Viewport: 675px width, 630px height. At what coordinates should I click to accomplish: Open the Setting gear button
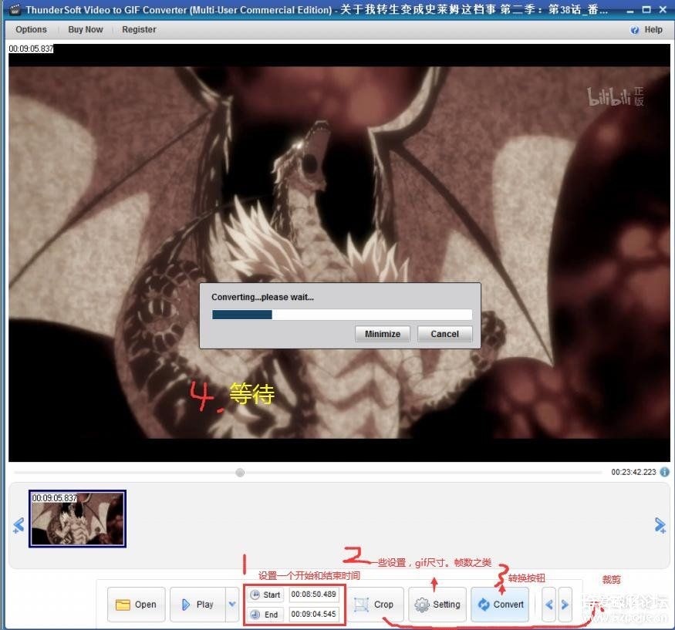pos(437,605)
